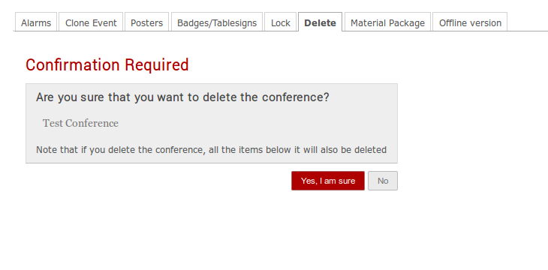
Task: Click the active Delete tab
Action: pos(320,22)
